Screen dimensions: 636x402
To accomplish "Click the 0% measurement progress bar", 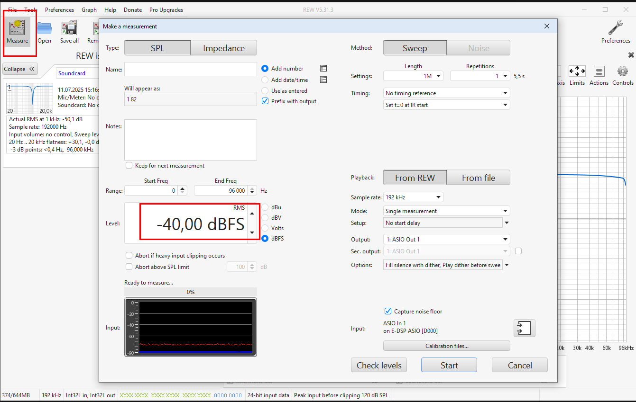I will click(x=191, y=292).
